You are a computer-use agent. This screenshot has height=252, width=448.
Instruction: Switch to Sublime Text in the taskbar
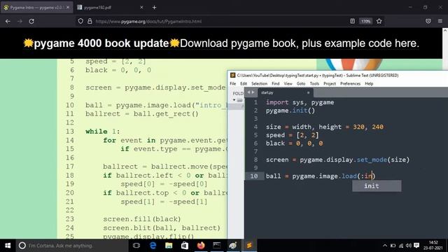(x=249, y=246)
